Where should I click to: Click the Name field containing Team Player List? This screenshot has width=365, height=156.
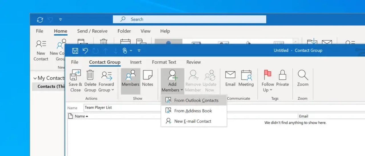point(224,108)
